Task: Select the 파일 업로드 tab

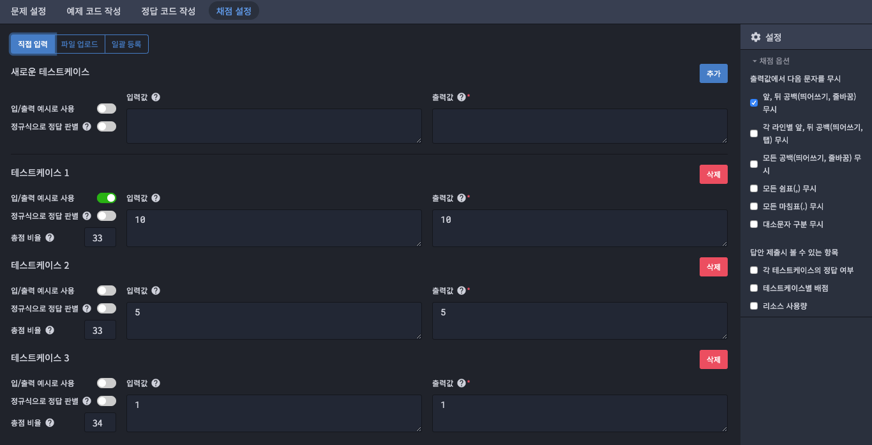Action: (80, 44)
